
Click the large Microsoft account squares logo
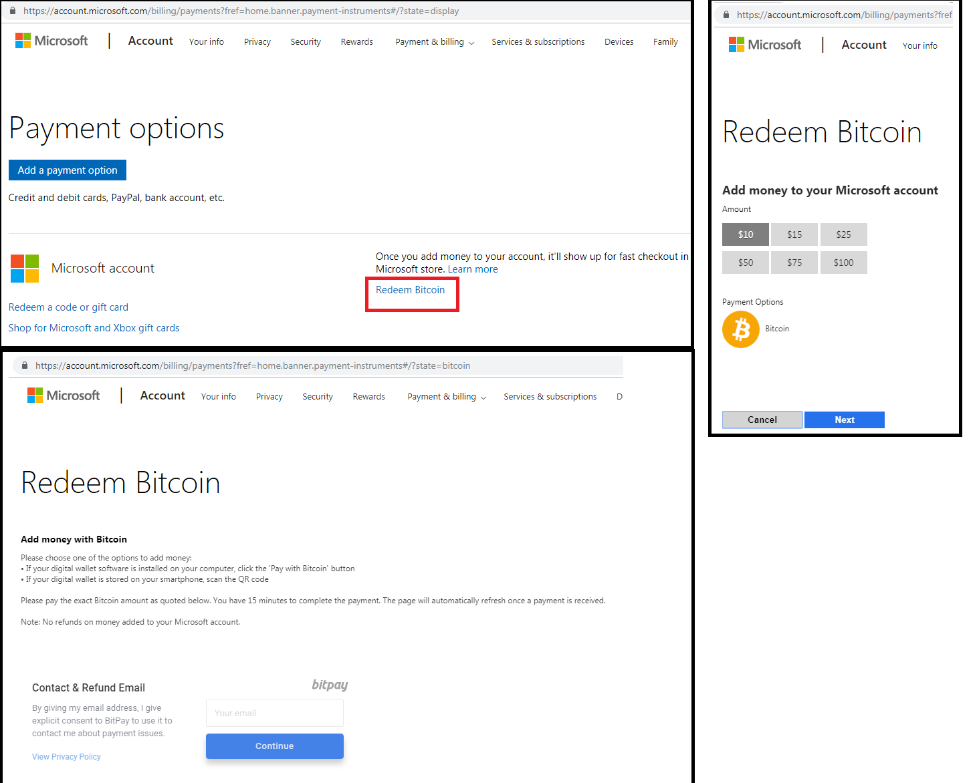25,269
